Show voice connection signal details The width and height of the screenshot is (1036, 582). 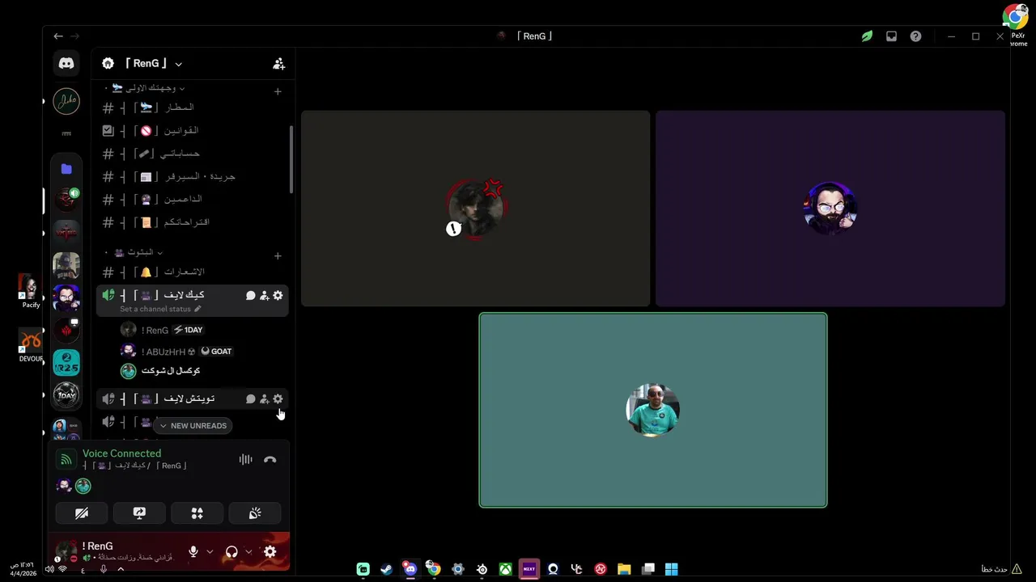pos(66,459)
